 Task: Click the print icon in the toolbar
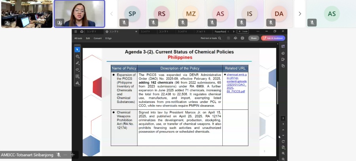point(242,38)
